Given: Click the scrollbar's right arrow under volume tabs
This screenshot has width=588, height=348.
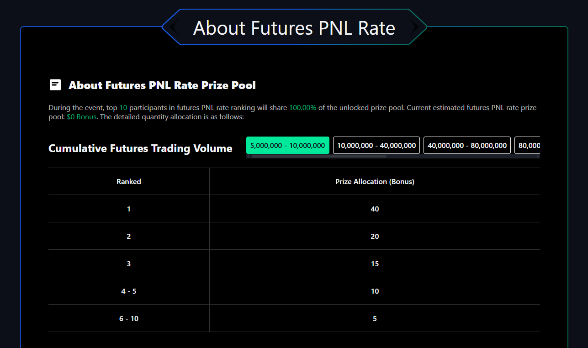Looking at the screenshot, I should tap(538, 156).
